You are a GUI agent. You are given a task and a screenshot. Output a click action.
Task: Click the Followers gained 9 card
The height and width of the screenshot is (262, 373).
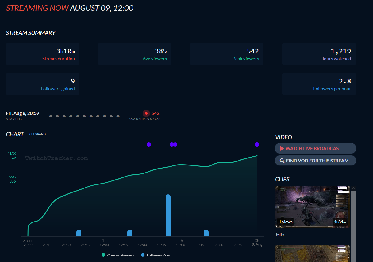point(43,84)
